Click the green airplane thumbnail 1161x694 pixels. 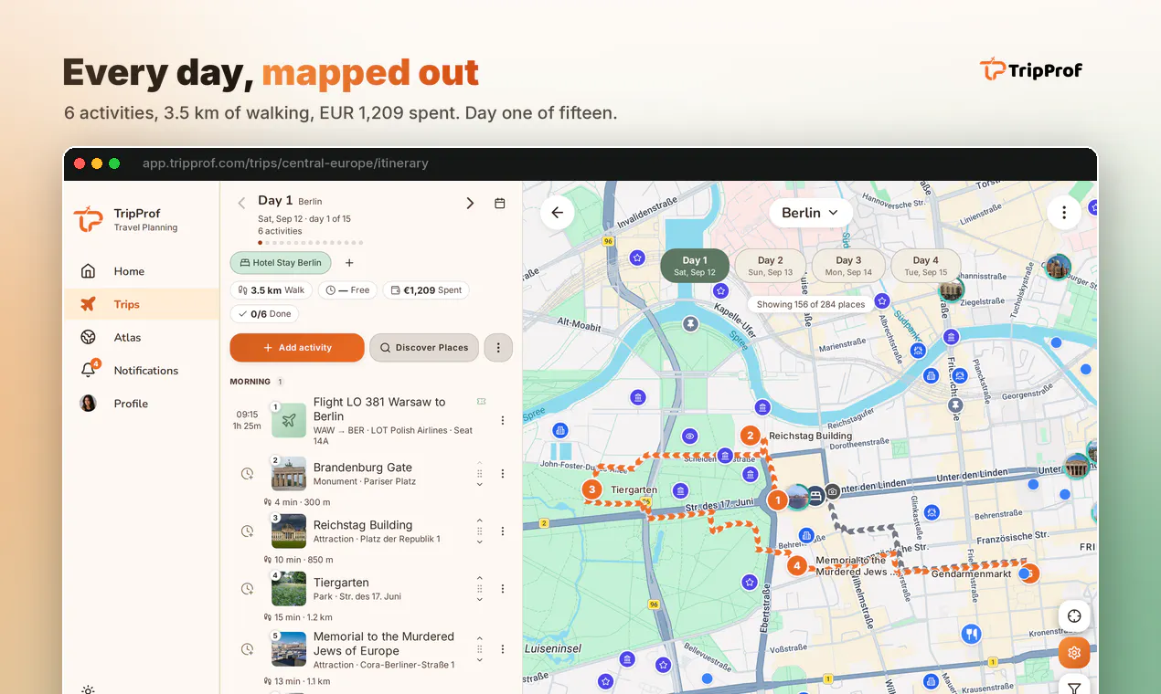pos(289,420)
